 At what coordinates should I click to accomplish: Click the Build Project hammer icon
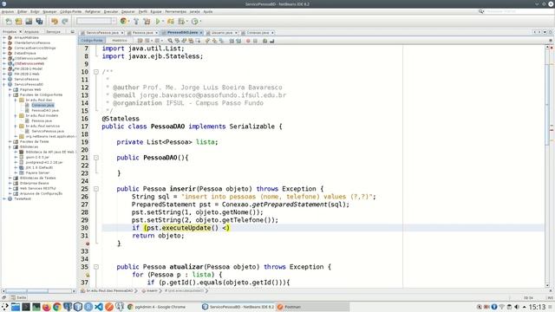(x=136, y=22)
